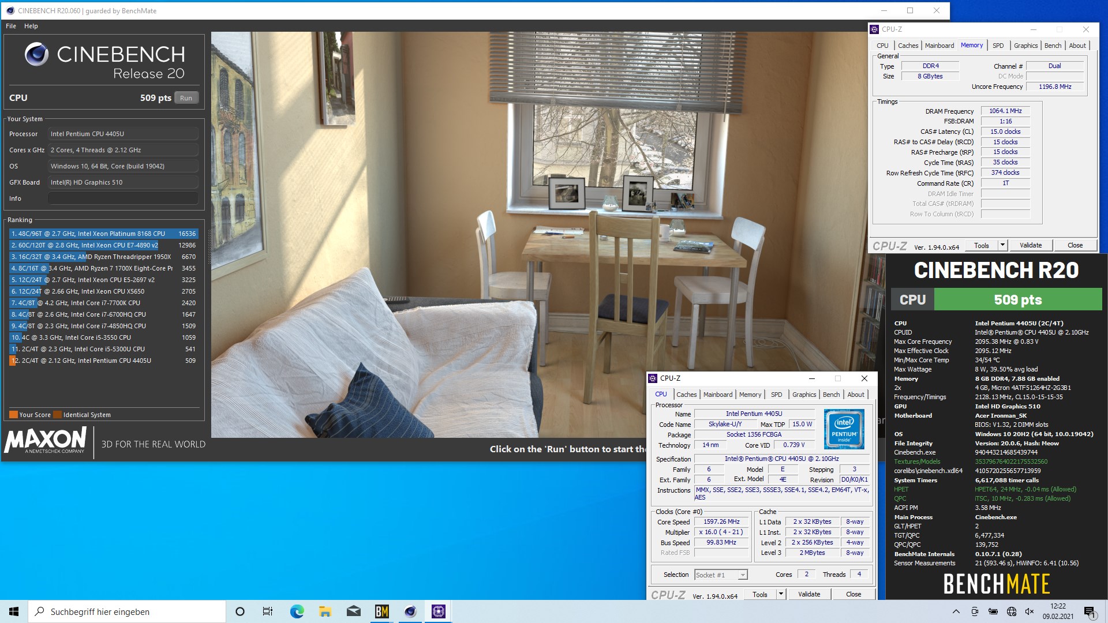Click the CPU-Z title icon in the lower window
This screenshot has width=1108, height=623.
653,378
